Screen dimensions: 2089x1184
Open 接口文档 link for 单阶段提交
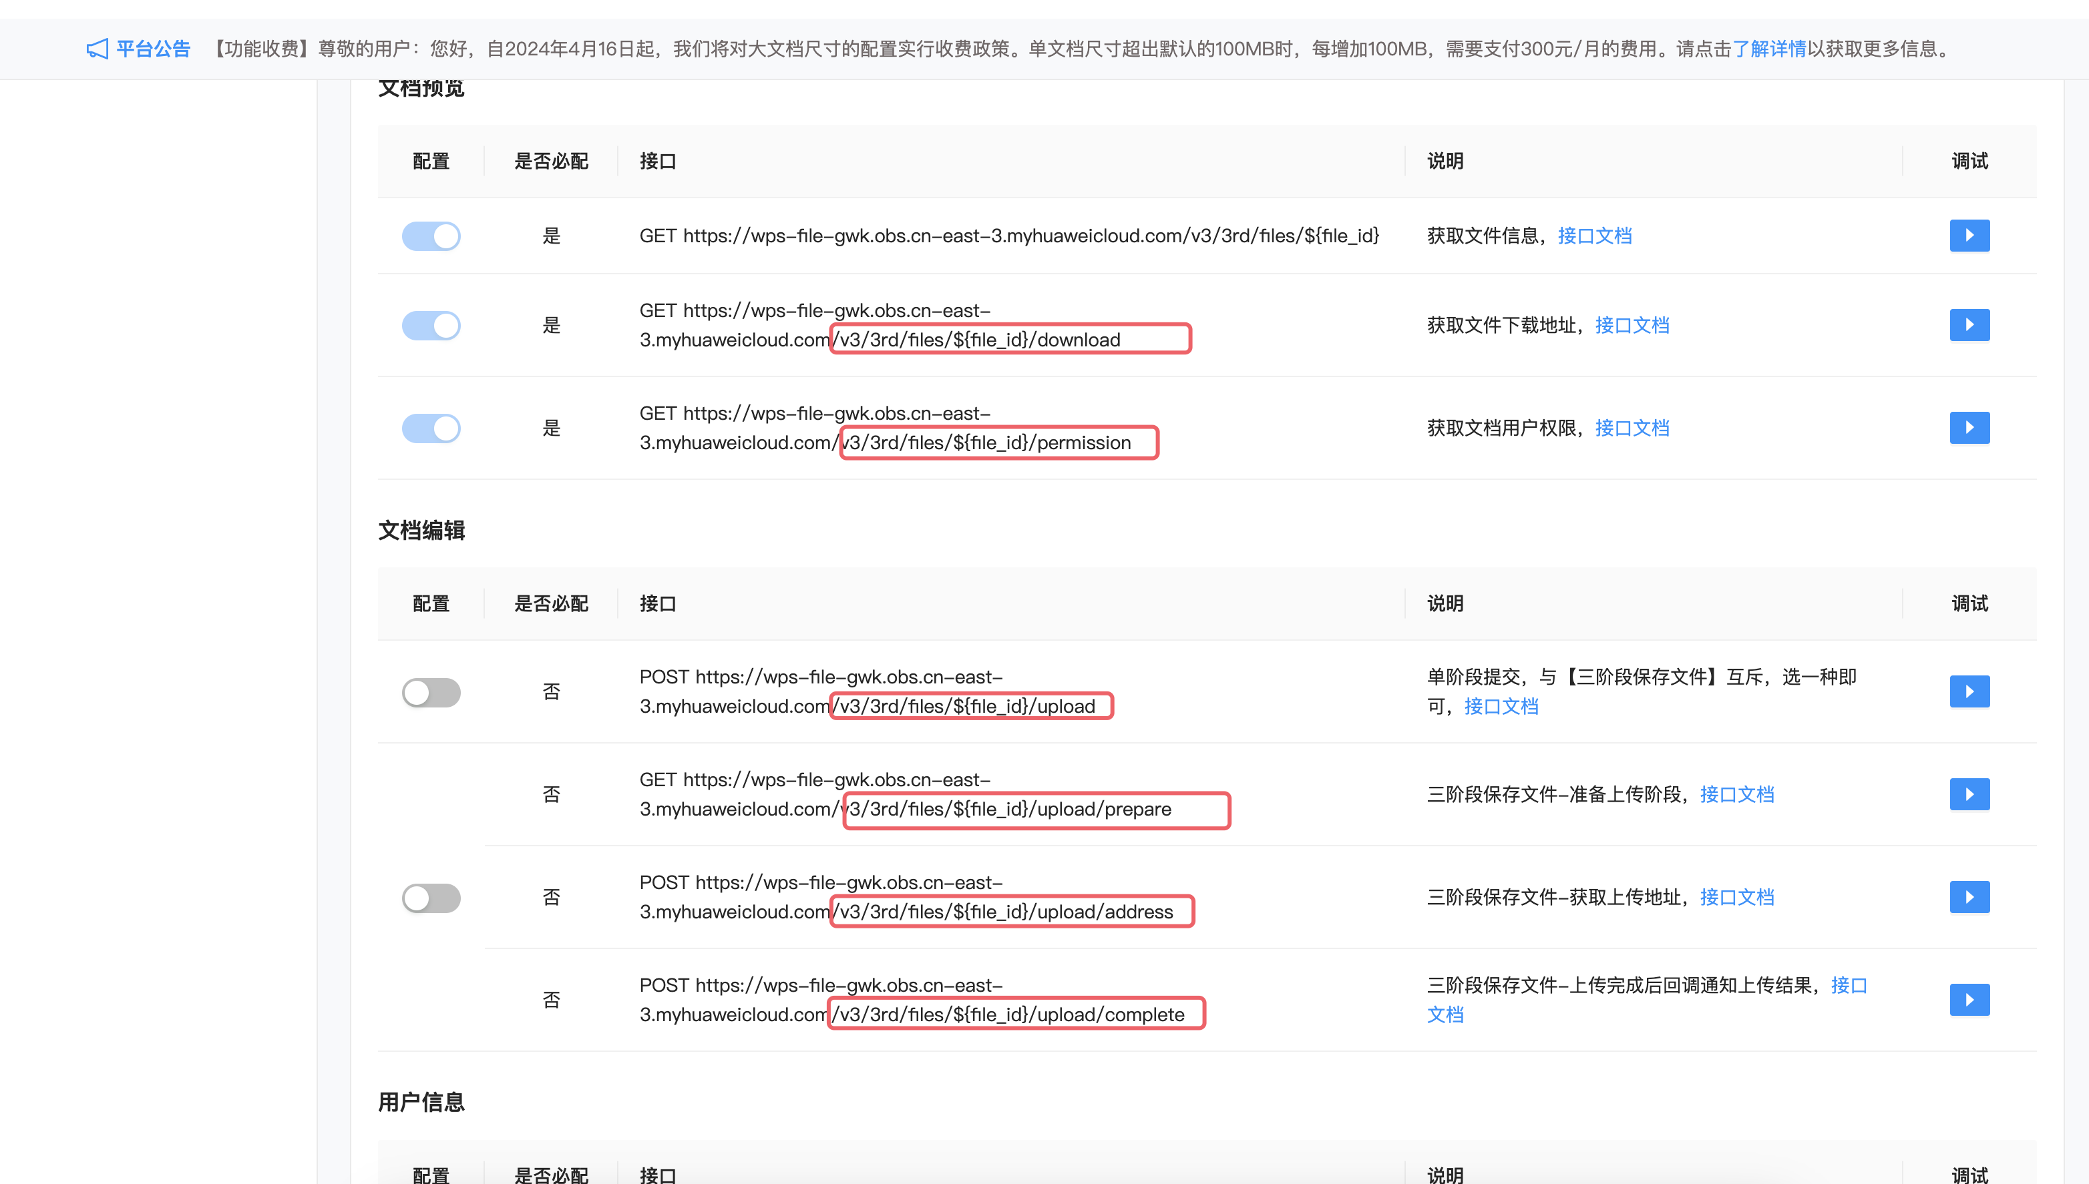[x=1501, y=707]
